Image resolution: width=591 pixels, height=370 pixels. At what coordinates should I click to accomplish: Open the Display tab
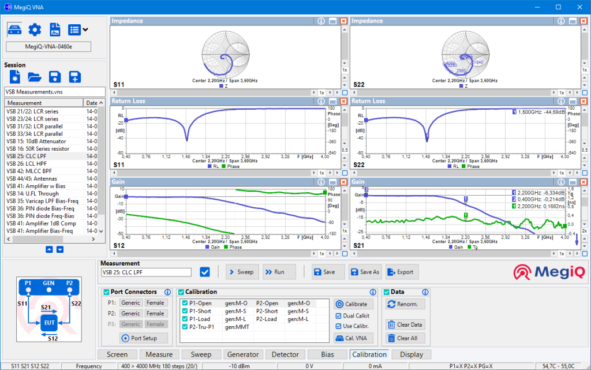pyautogui.click(x=411, y=354)
